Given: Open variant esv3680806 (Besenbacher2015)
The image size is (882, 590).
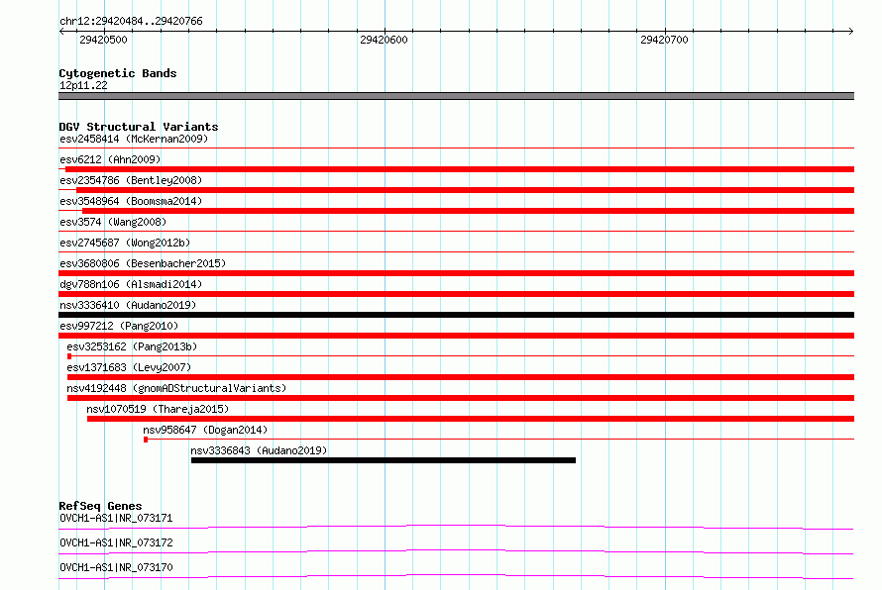Looking at the screenshot, I should pos(143,263).
